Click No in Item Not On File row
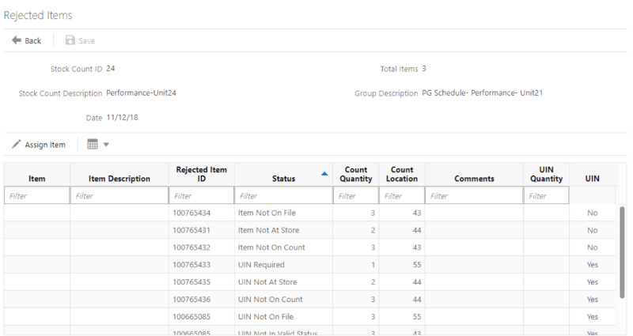Image resolution: width=633 pixels, height=336 pixels. click(x=592, y=213)
